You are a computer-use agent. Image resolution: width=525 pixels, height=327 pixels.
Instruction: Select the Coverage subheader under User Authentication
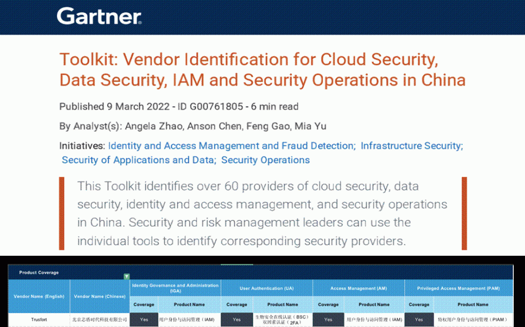point(237,304)
